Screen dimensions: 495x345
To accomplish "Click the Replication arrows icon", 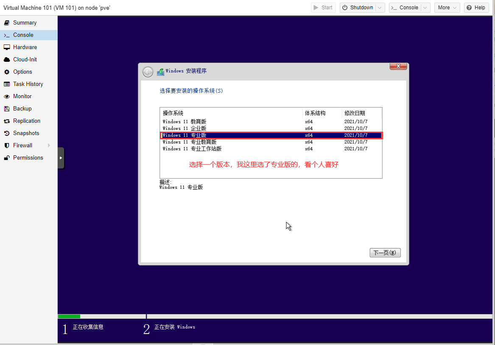I will click(x=7, y=121).
